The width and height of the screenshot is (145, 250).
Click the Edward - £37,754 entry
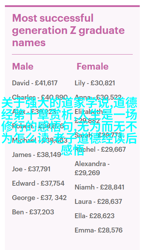point(38,183)
